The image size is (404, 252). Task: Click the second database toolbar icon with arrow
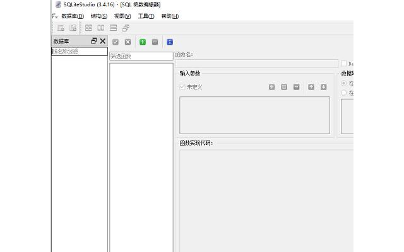click(73, 28)
